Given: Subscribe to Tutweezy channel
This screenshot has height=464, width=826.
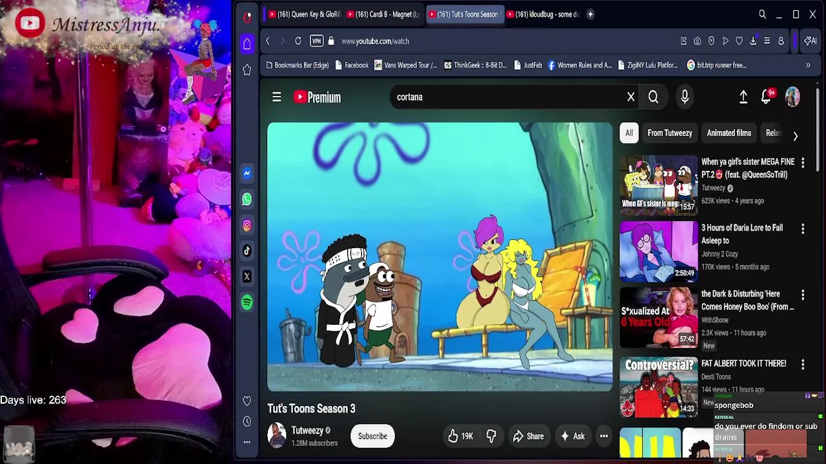Looking at the screenshot, I should pos(372,436).
